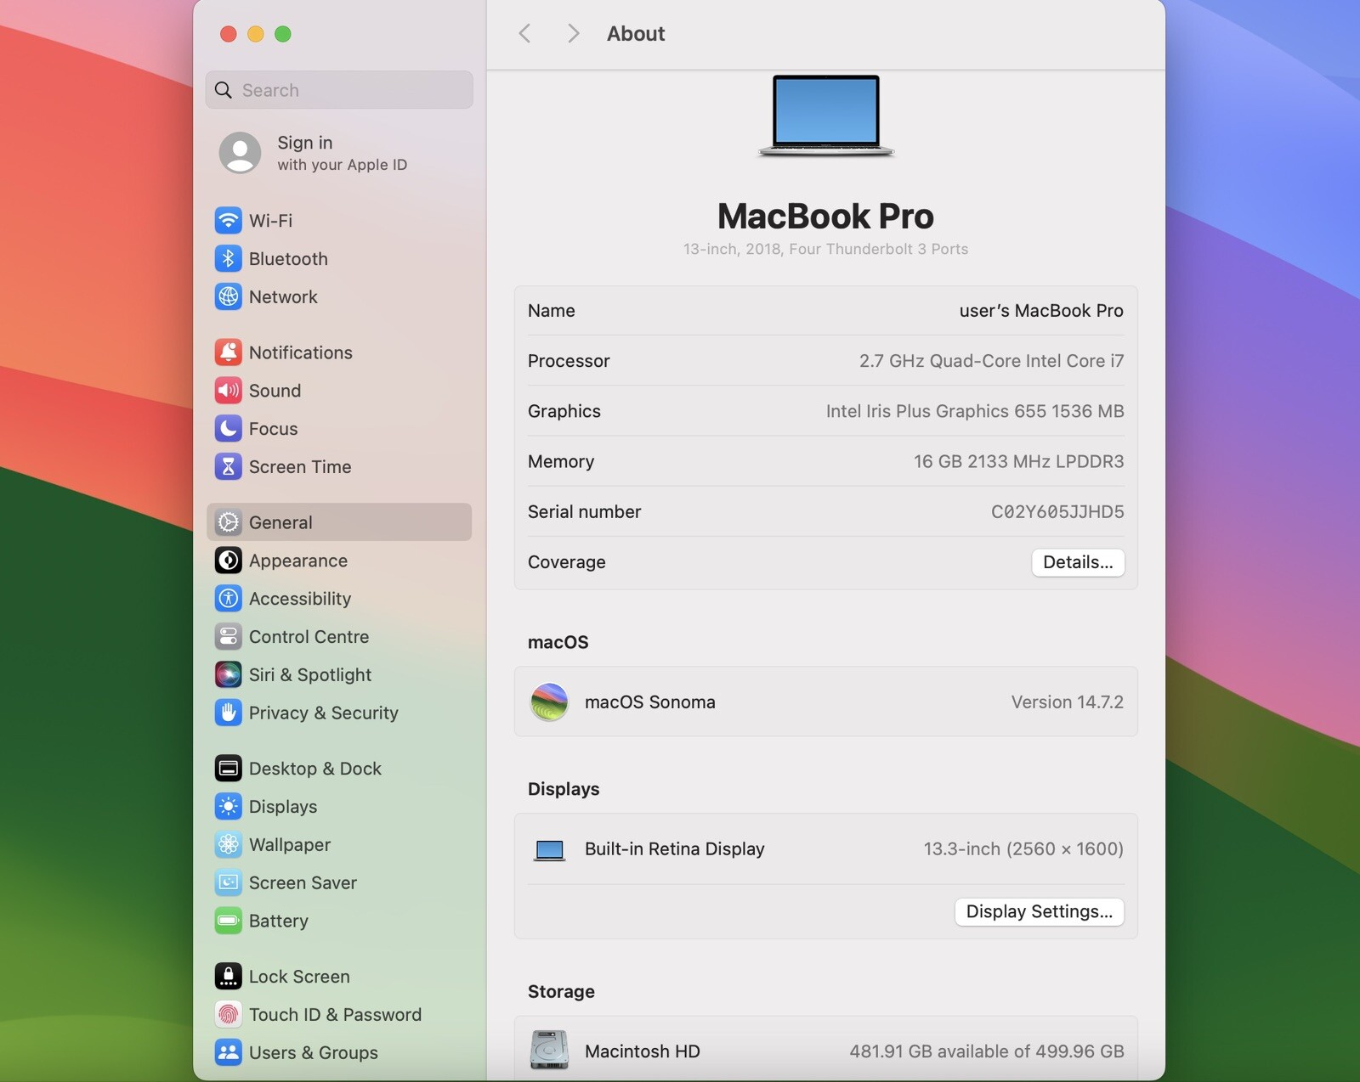
Task: Click the Version 14.7.2 text
Action: 1067,702
